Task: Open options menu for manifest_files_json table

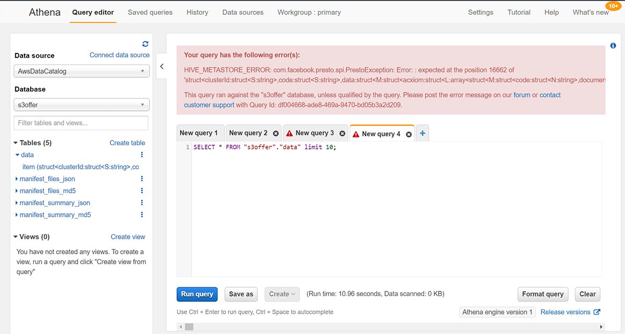Action: (x=142, y=179)
